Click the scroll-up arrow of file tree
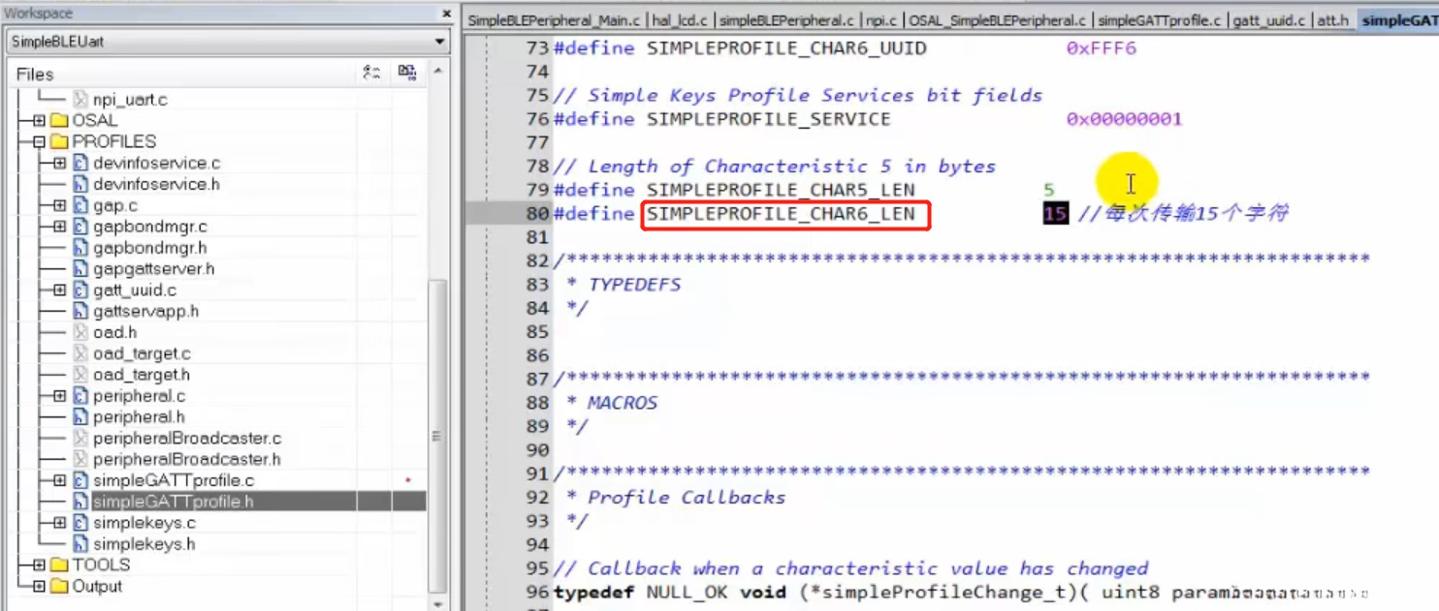Screen dimensions: 1439x611 437,72
